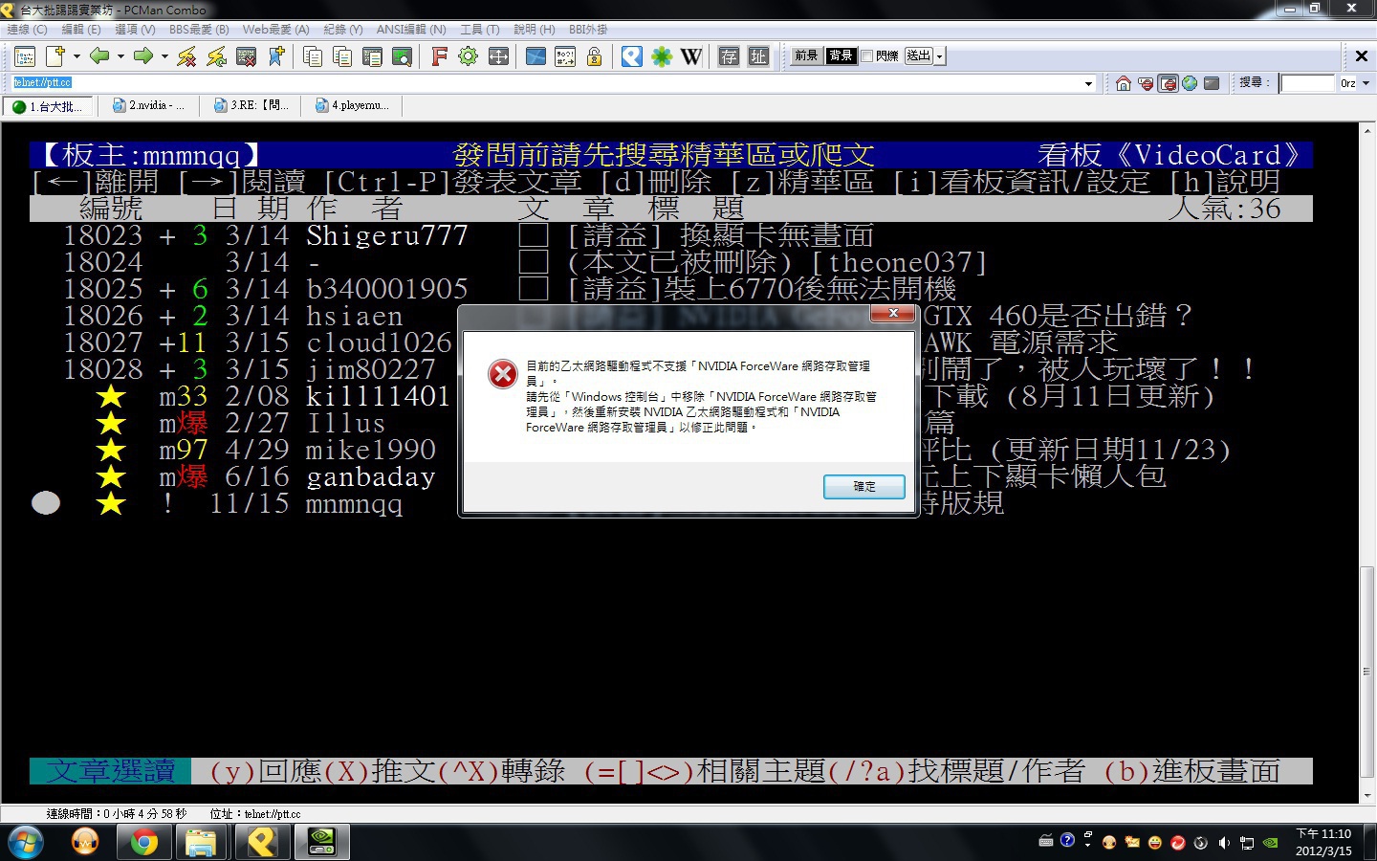Image resolution: width=1377 pixels, height=861 pixels.
Task: Open the 選項 (V) menu
Action: (x=135, y=30)
